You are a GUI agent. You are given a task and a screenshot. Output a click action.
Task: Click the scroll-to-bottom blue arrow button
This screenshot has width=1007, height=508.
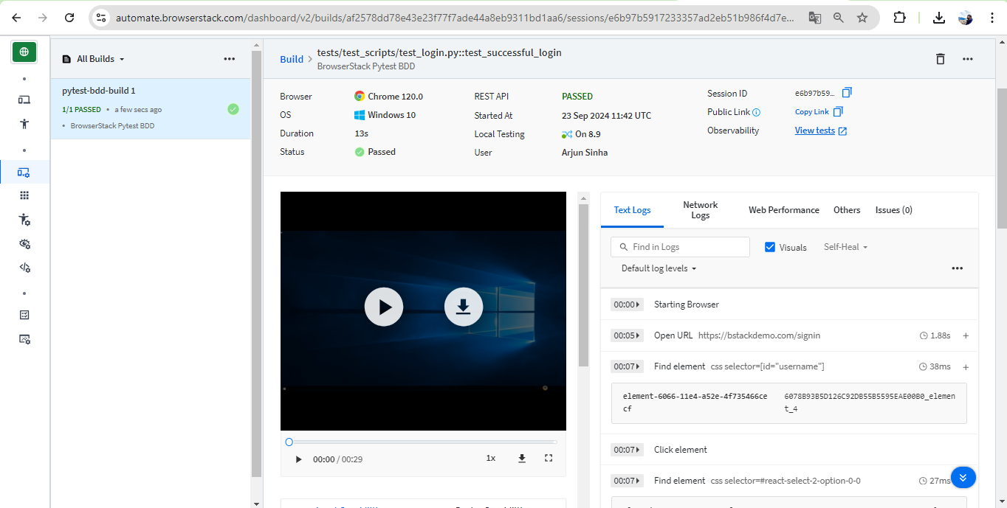[x=963, y=477]
